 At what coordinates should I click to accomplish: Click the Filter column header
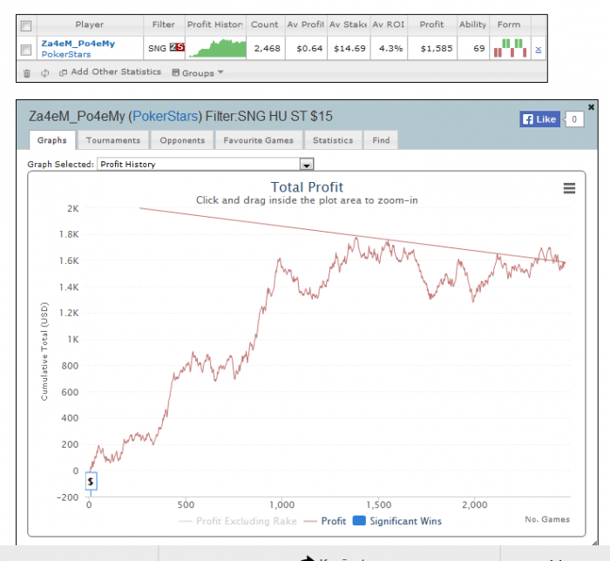coord(164,24)
